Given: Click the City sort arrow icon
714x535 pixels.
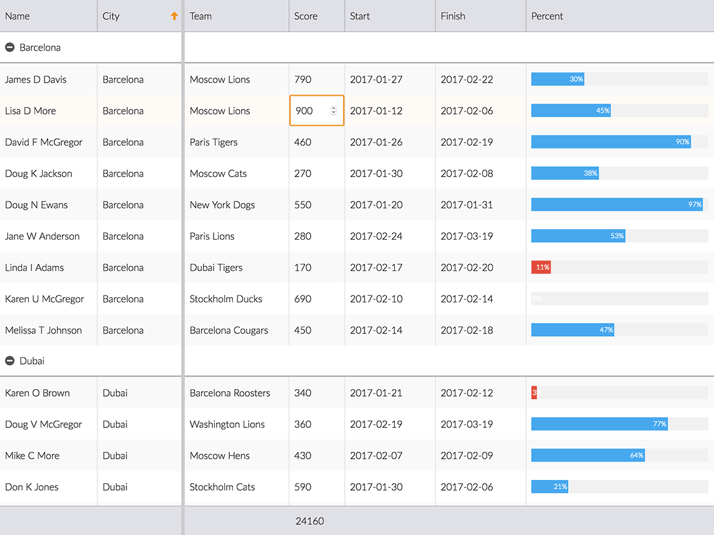Looking at the screenshot, I should click(174, 16).
